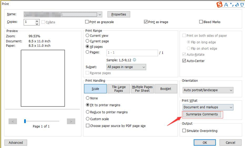Uncheck Print as image
This screenshot has width=245, height=148.
[x=146, y=22]
